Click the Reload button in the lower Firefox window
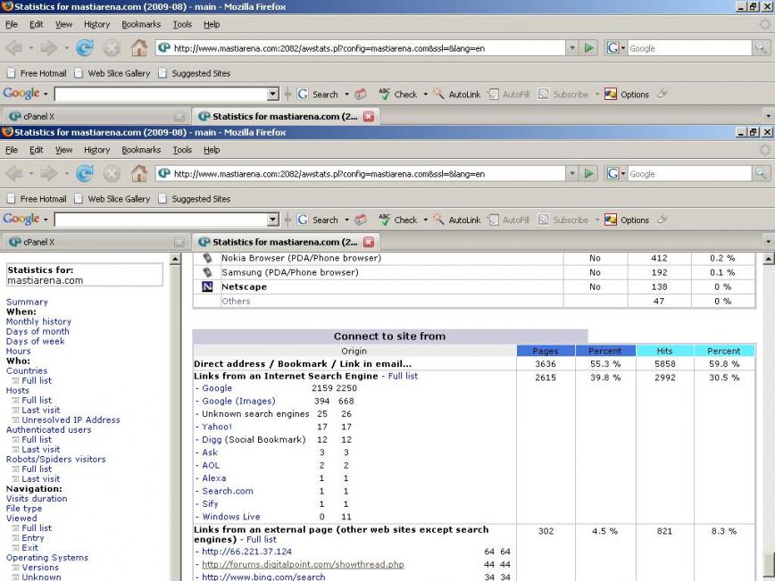This screenshot has height=581, width=775. point(85,174)
